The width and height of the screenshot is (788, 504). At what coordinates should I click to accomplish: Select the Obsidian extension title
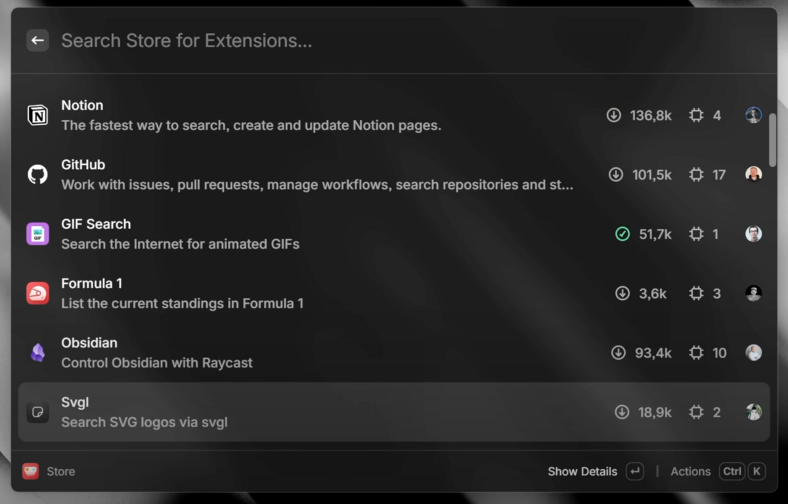click(x=89, y=343)
